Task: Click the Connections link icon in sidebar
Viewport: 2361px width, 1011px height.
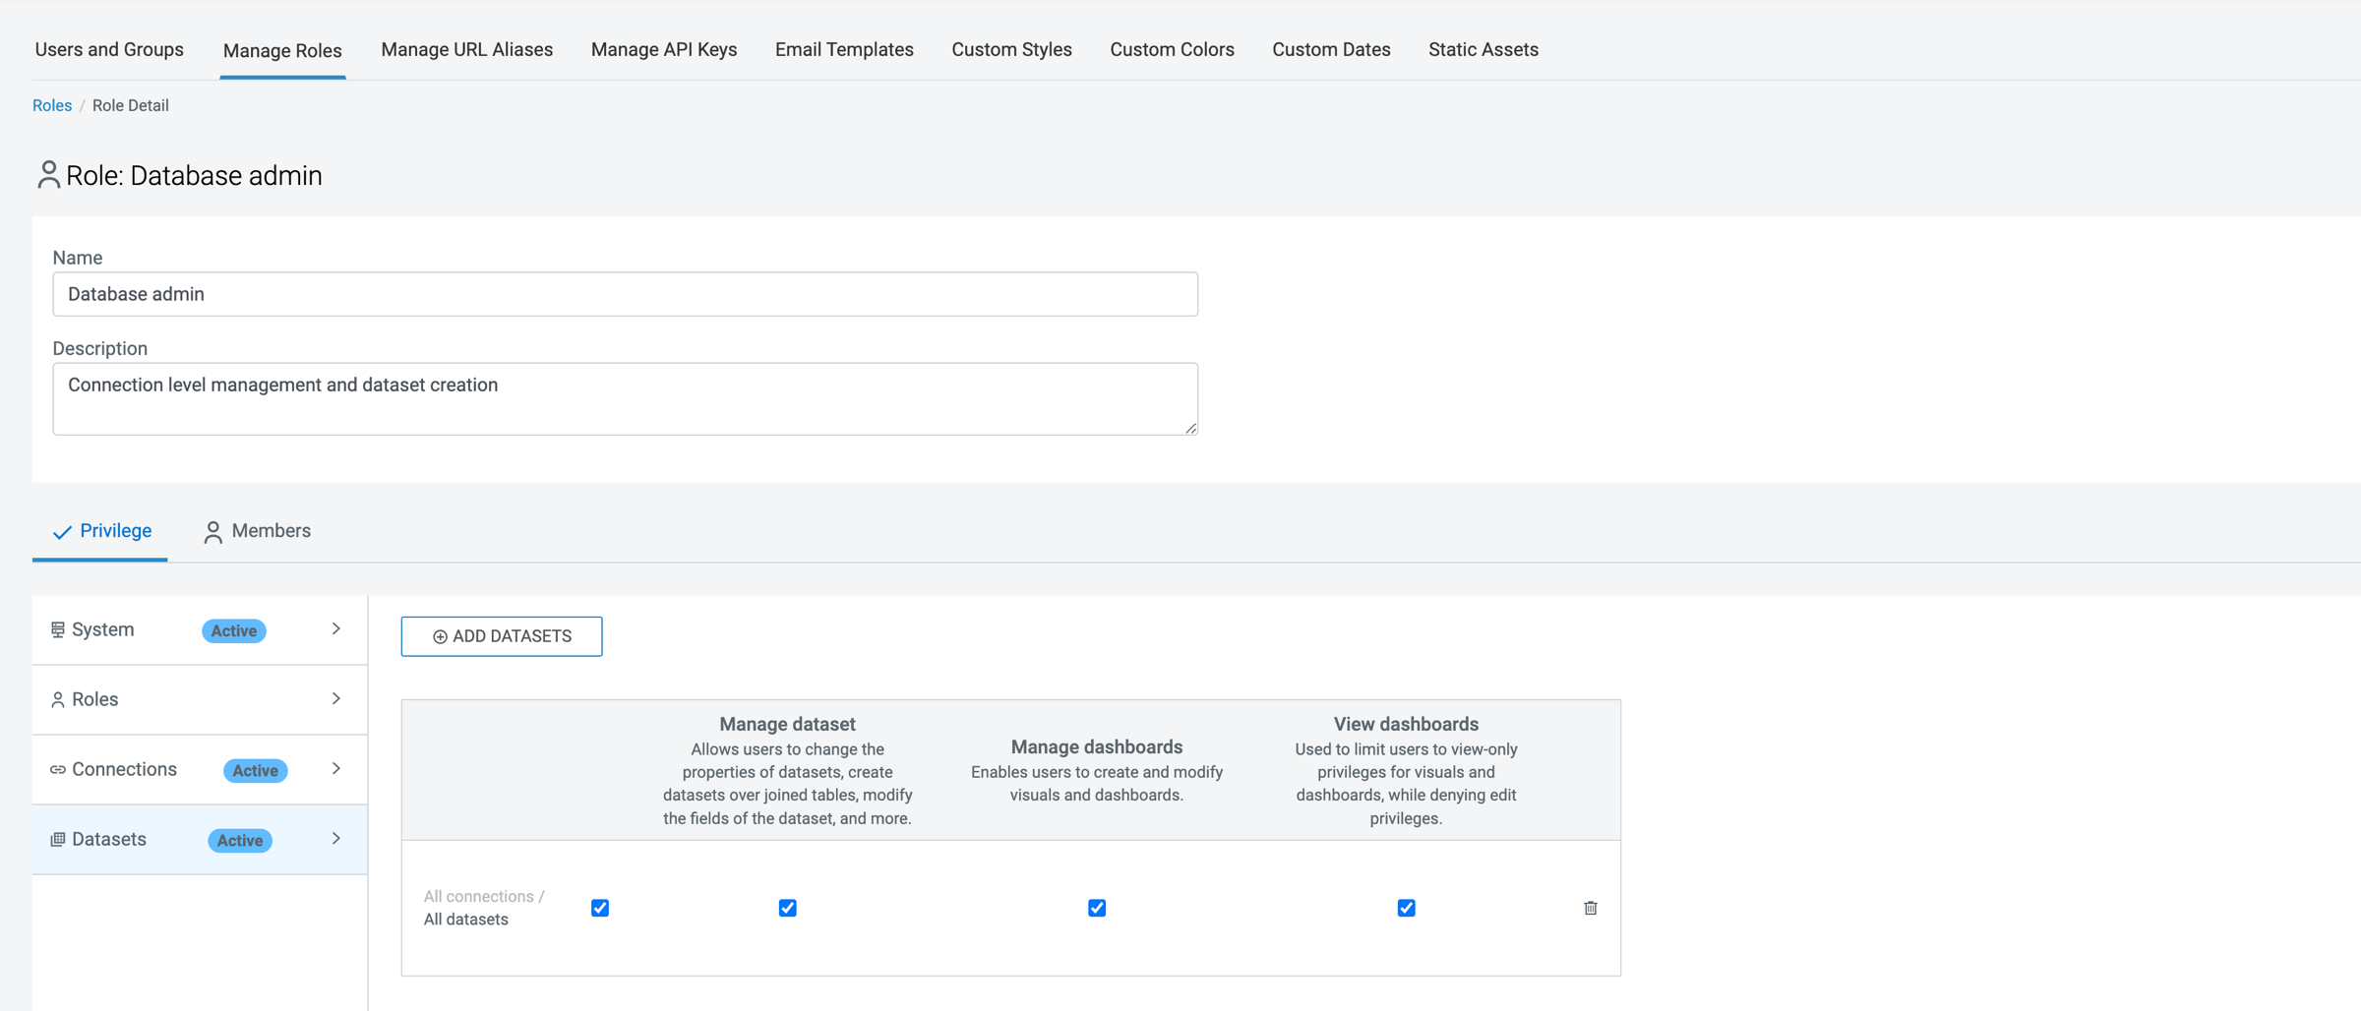Action: 58,769
